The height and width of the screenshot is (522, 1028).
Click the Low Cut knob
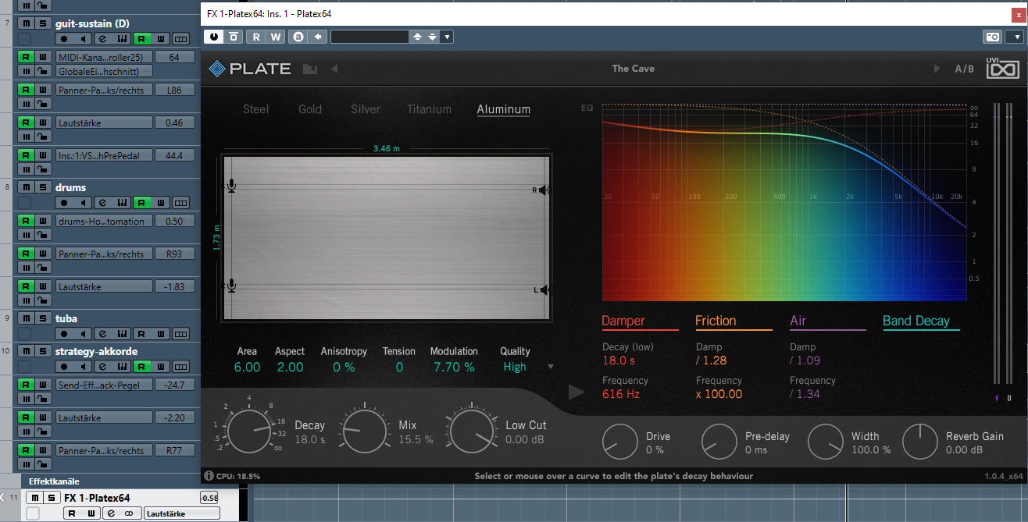pyautogui.click(x=473, y=431)
